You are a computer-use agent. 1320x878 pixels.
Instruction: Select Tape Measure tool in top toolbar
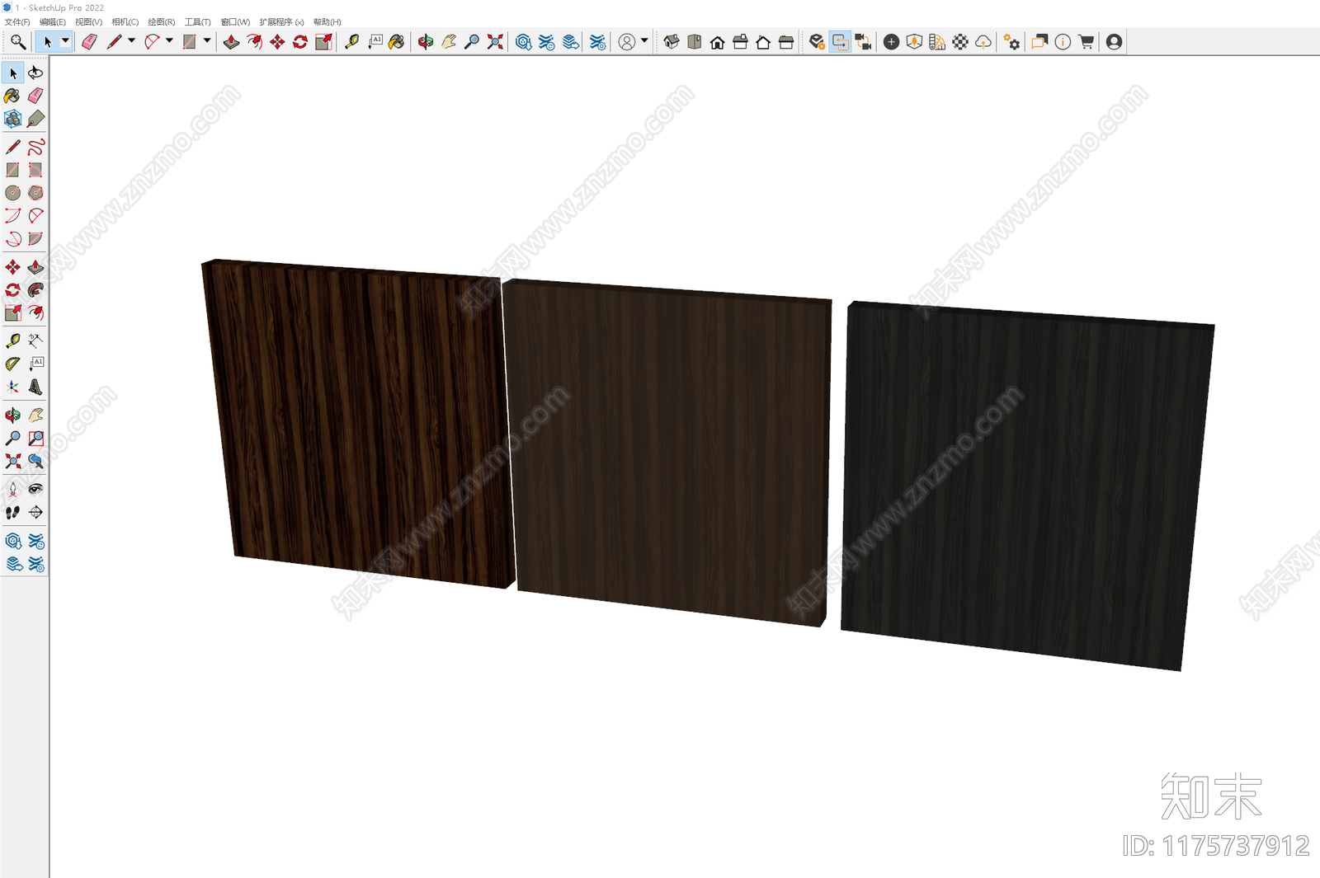(352, 41)
